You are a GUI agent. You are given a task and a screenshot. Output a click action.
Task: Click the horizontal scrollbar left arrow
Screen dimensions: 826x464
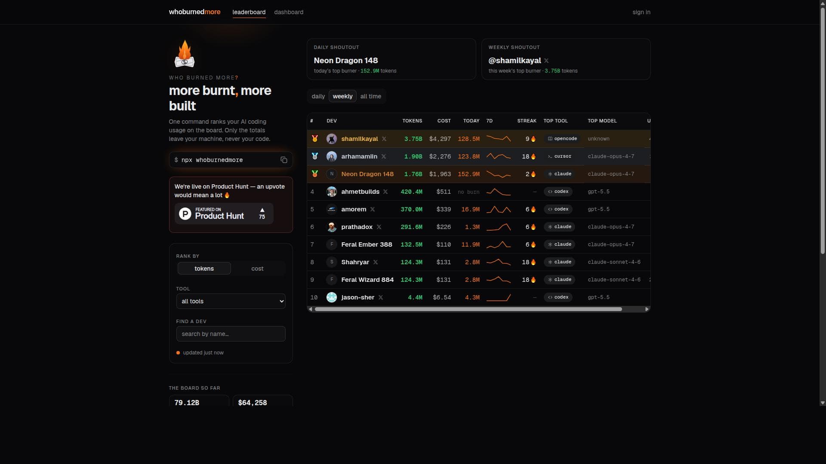[311, 309]
